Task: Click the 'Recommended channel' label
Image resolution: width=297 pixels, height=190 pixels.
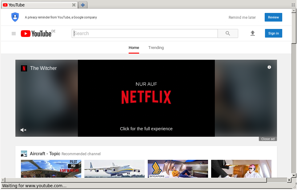Action: point(81,154)
